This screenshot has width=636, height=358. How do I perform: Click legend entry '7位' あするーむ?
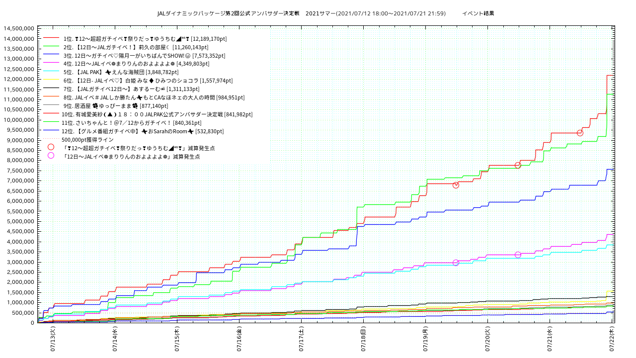[x=131, y=89]
